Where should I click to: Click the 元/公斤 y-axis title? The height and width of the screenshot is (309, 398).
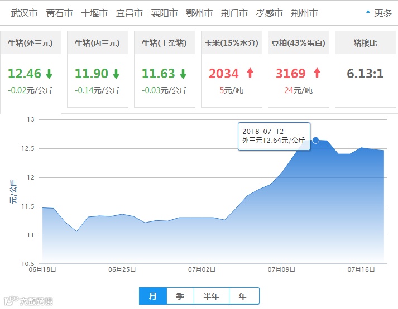click(x=13, y=191)
